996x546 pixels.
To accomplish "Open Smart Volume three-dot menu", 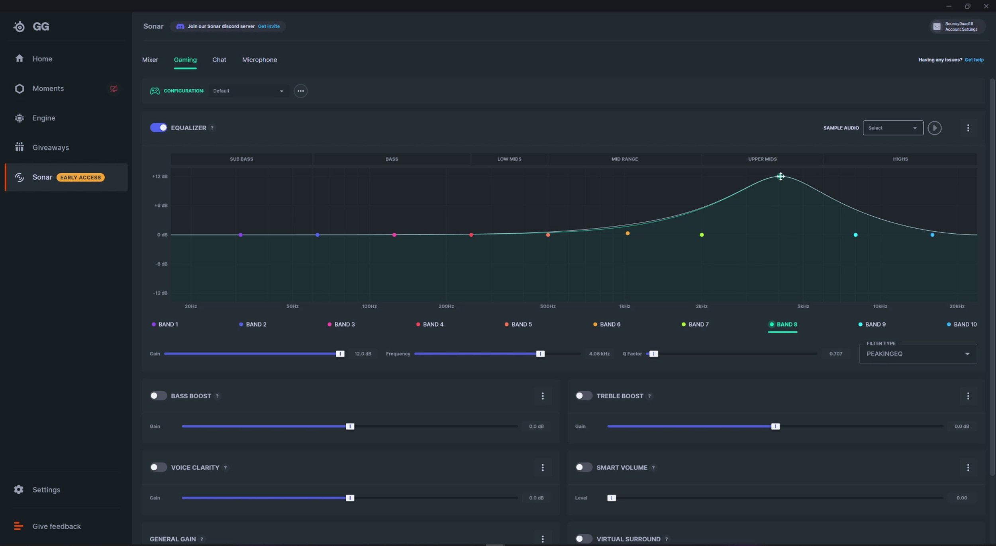I will (968, 468).
